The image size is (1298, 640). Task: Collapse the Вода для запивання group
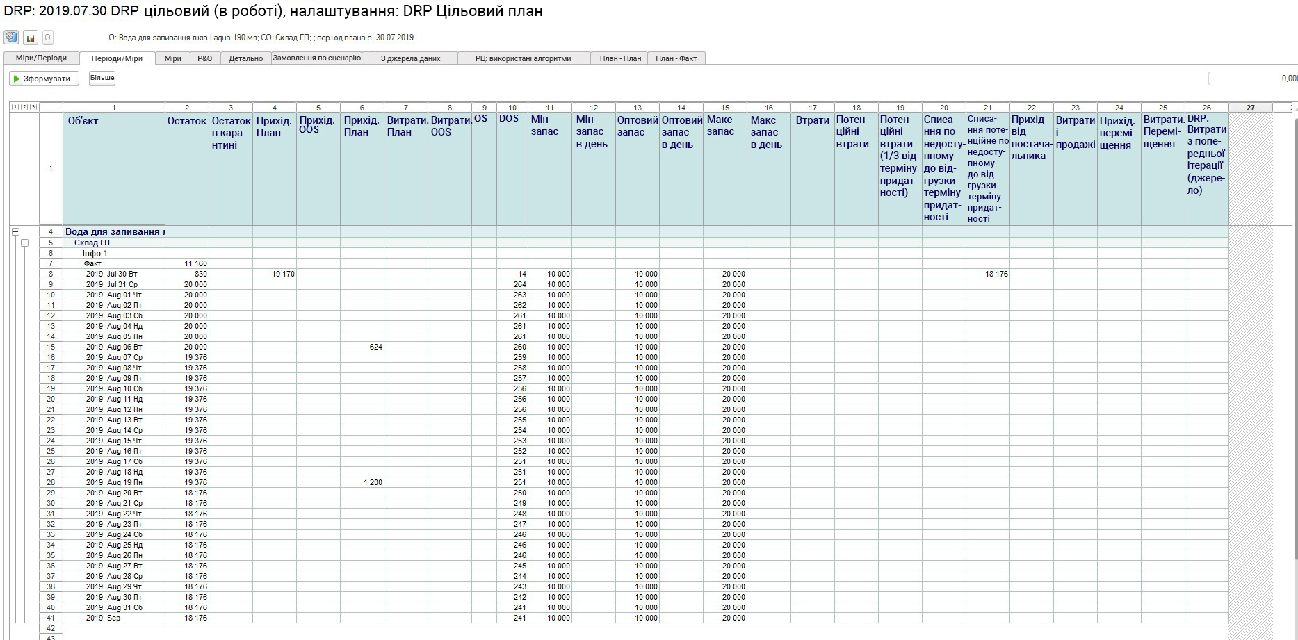click(16, 232)
